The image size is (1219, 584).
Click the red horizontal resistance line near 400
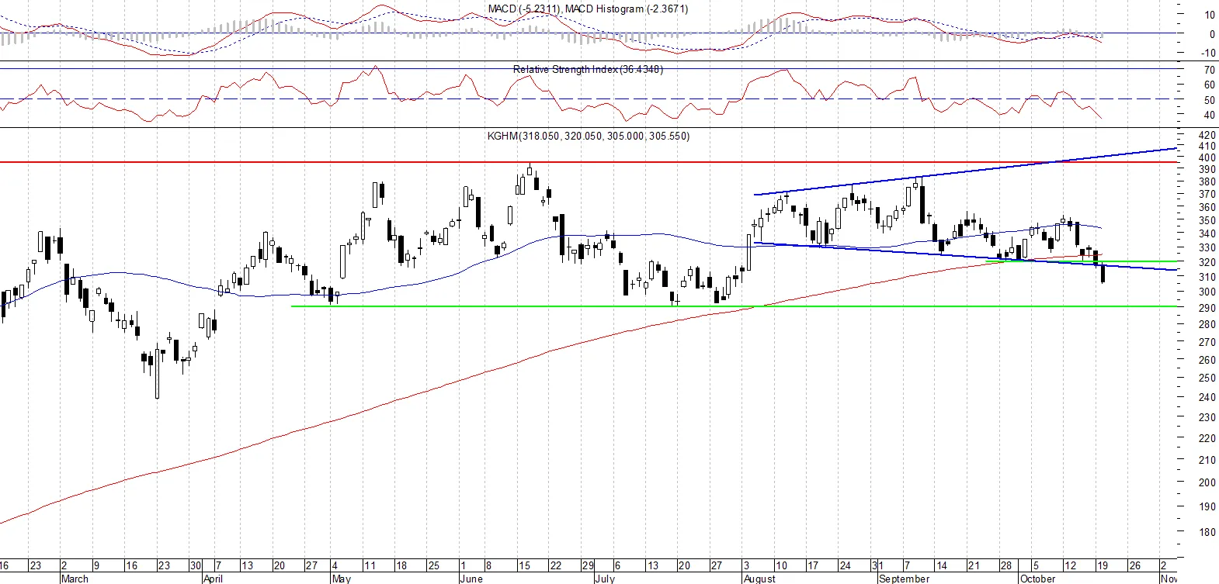click(x=590, y=162)
